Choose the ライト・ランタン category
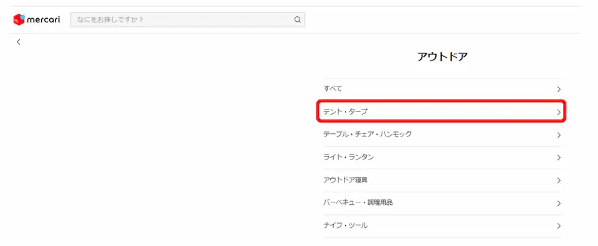The width and height of the screenshot is (598, 246). [442, 157]
